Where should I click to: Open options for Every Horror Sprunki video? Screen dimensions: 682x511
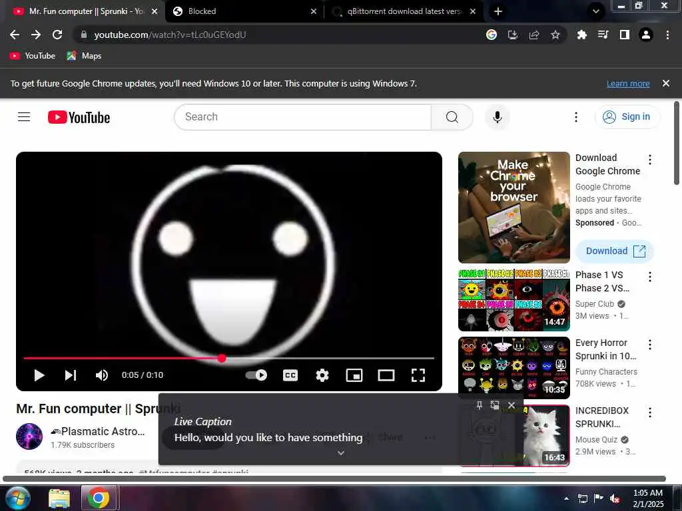(650, 345)
